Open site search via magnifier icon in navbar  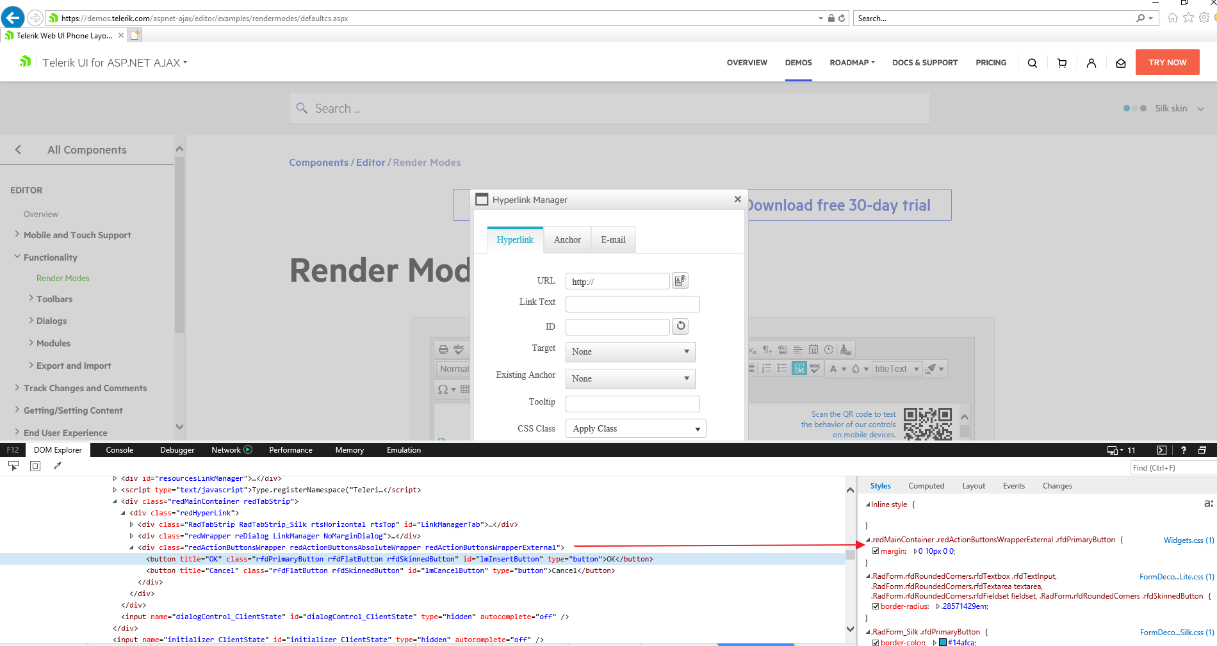(x=1032, y=63)
